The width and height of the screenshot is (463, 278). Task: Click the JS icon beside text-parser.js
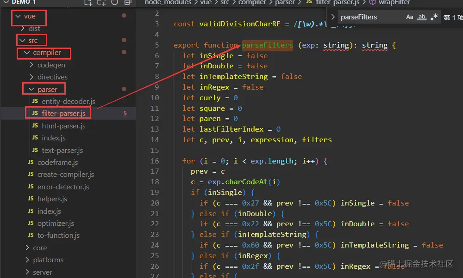tap(35, 150)
